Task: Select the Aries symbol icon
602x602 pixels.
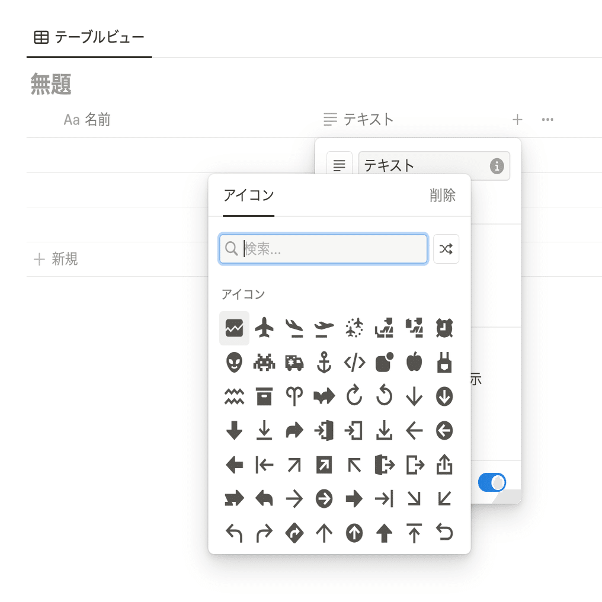Action: [x=294, y=396]
